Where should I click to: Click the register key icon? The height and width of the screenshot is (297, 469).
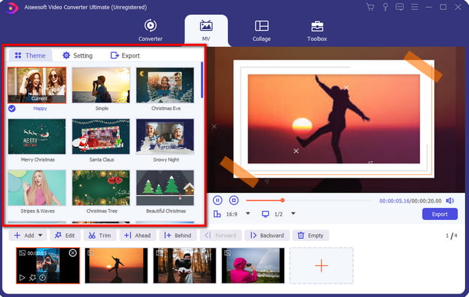point(385,7)
